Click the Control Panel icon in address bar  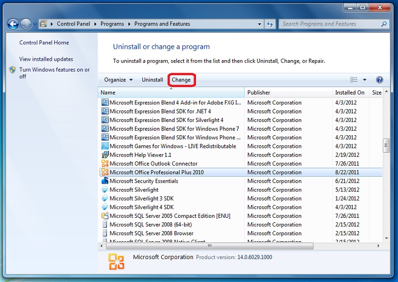point(44,24)
